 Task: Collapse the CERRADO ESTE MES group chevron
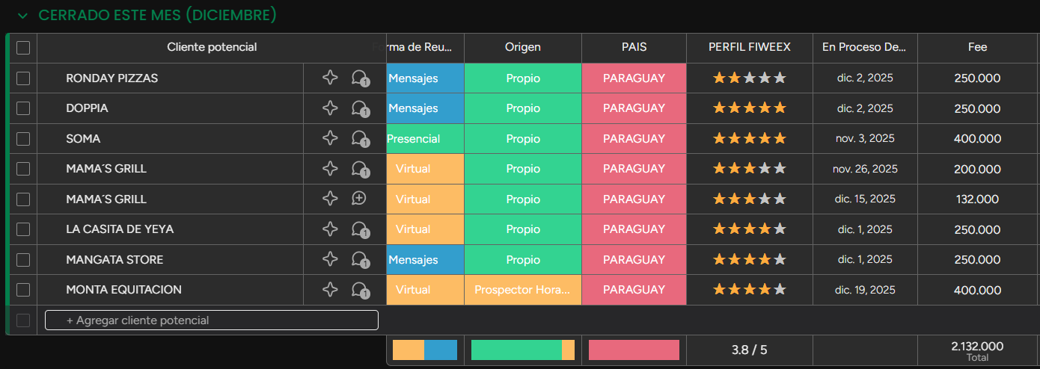tap(22, 16)
